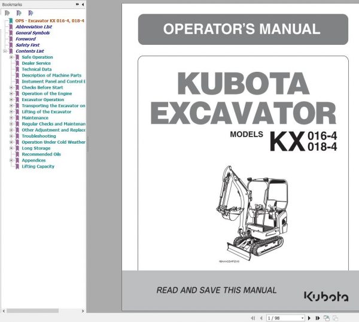This screenshot has height=322, width=359.
Task: Click the Bookmarks panel double-arrow expand icon
Action: click(x=77, y=4)
